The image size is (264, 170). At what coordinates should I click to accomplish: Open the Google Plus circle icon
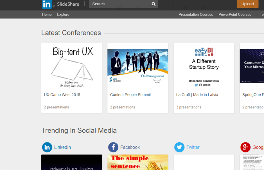click(x=245, y=147)
